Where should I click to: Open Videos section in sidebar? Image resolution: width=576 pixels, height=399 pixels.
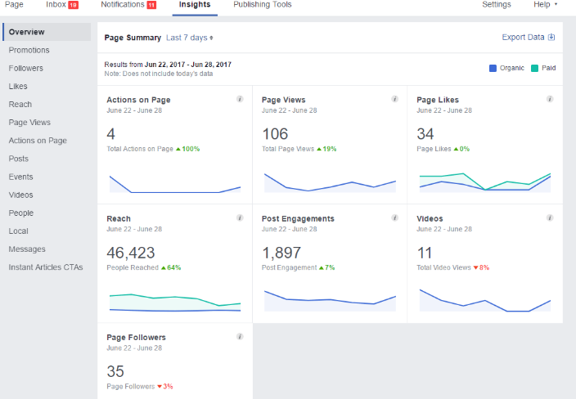[21, 195]
